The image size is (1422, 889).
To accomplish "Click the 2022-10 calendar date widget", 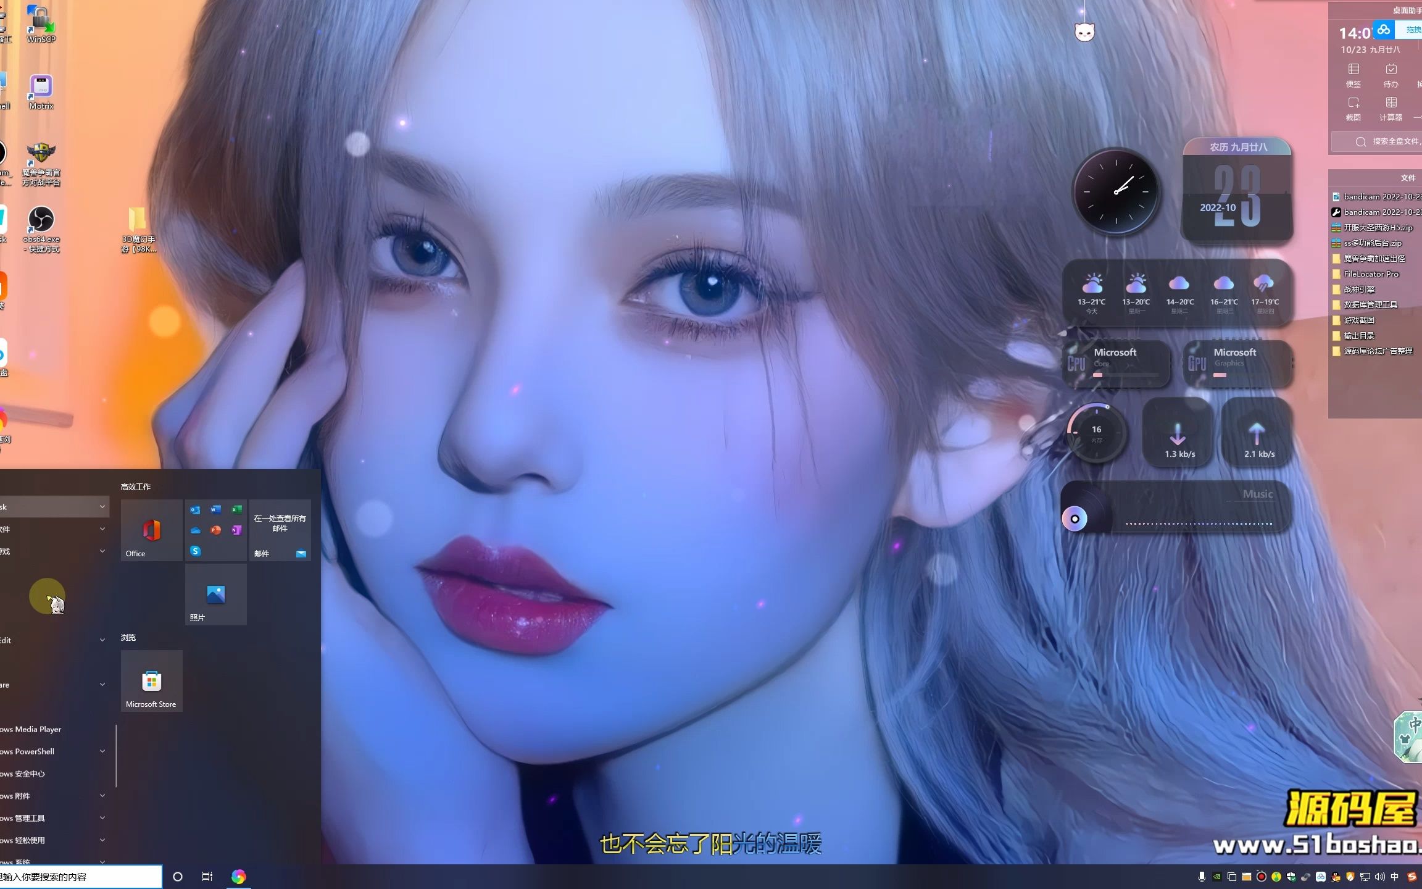I will click(x=1237, y=190).
